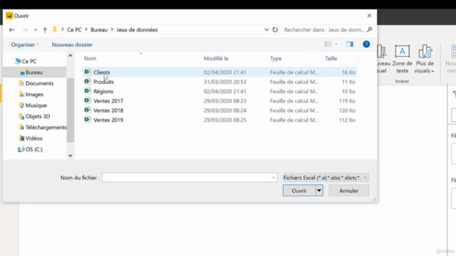Refresh the Jeux de données folder
This screenshot has height=256, width=456.
[275, 30]
